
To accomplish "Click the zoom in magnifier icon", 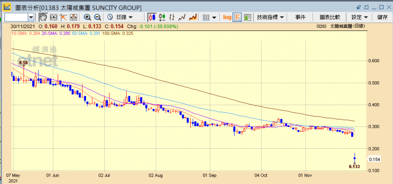I will (87, 17).
